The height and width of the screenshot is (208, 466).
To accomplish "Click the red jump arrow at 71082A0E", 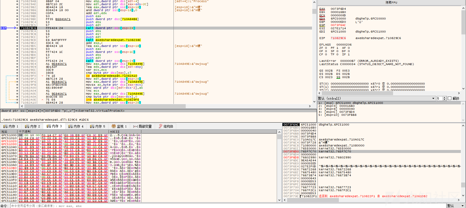I will tap(42, 100).
